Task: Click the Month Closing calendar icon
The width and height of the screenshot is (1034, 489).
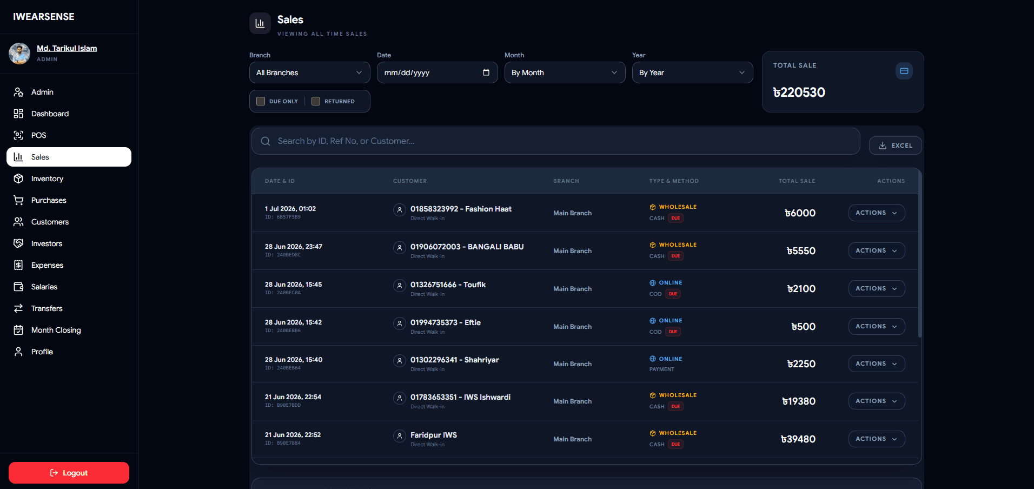Action: point(18,330)
